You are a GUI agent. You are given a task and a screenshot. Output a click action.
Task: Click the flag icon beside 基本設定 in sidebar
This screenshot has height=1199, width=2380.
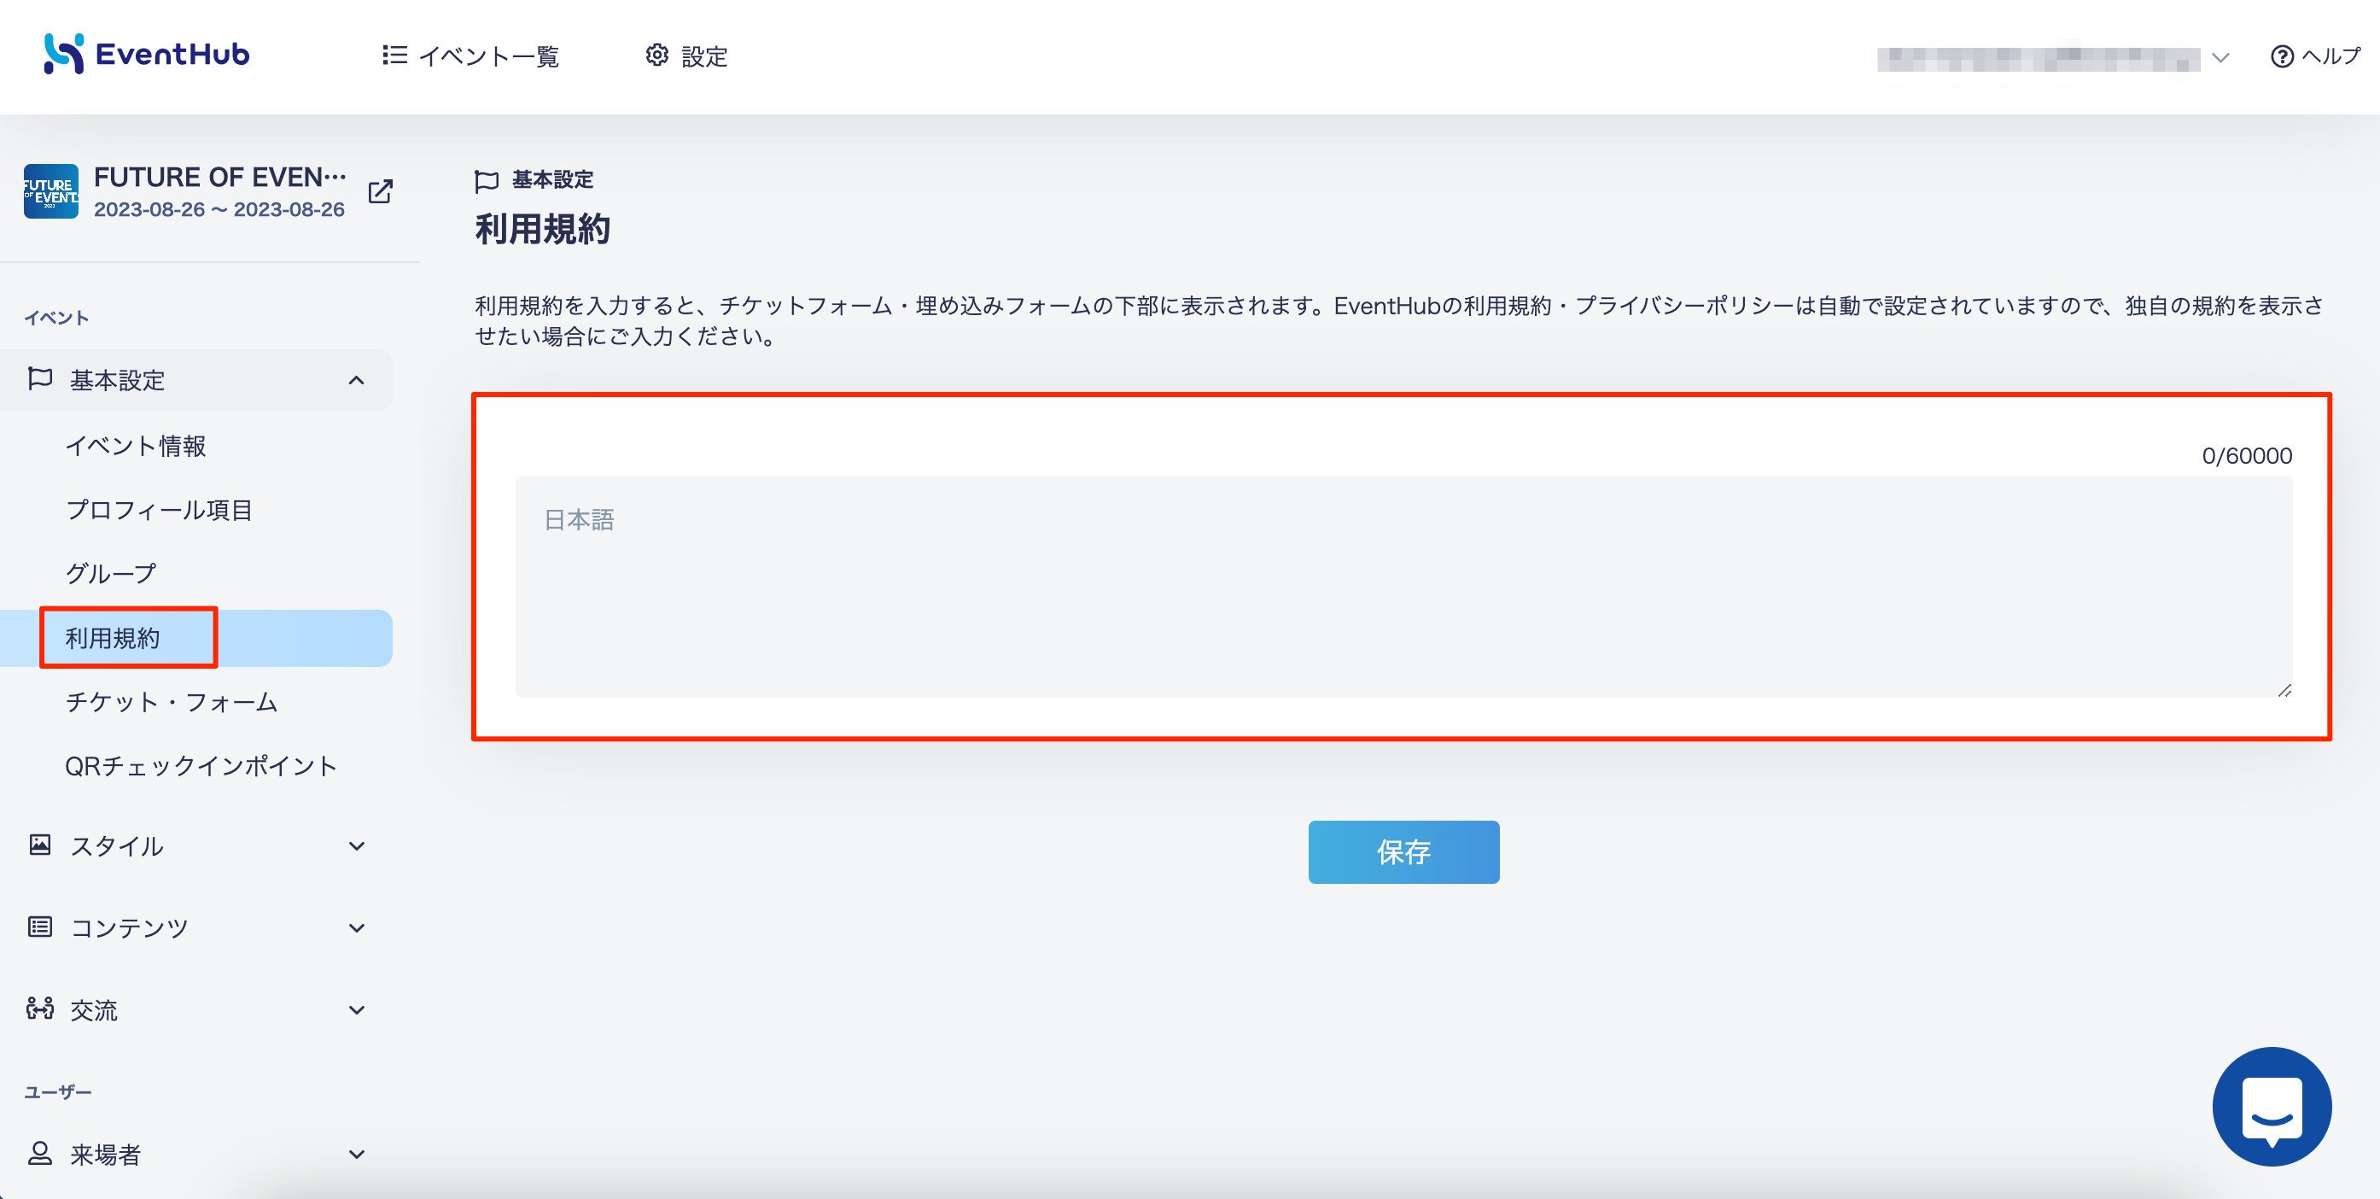[x=40, y=379]
